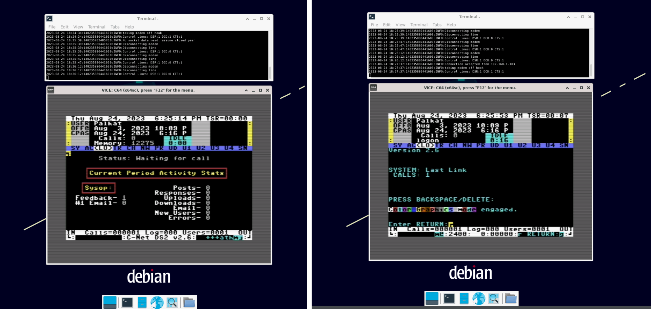This screenshot has width=651, height=309.
Task: Open file manager drawer icon in right monitor's dock
Action: click(464, 298)
